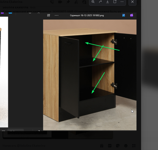The width and height of the screenshot is (158, 150).
Task: Download the image with the save icon
Action: [107, 2]
